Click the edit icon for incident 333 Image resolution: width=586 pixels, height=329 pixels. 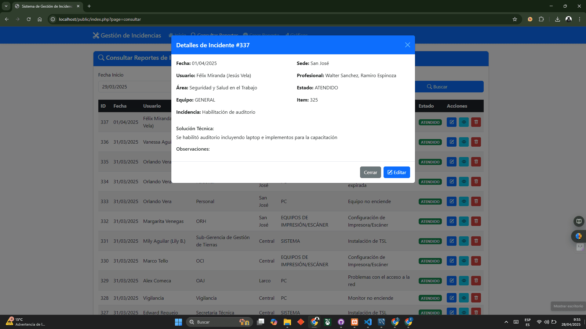(x=451, y=201)
